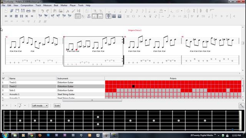Open the duration dropdown arrow beside fretboard note
Viewport: 246px width, 138px height.
tap(25, 106)
